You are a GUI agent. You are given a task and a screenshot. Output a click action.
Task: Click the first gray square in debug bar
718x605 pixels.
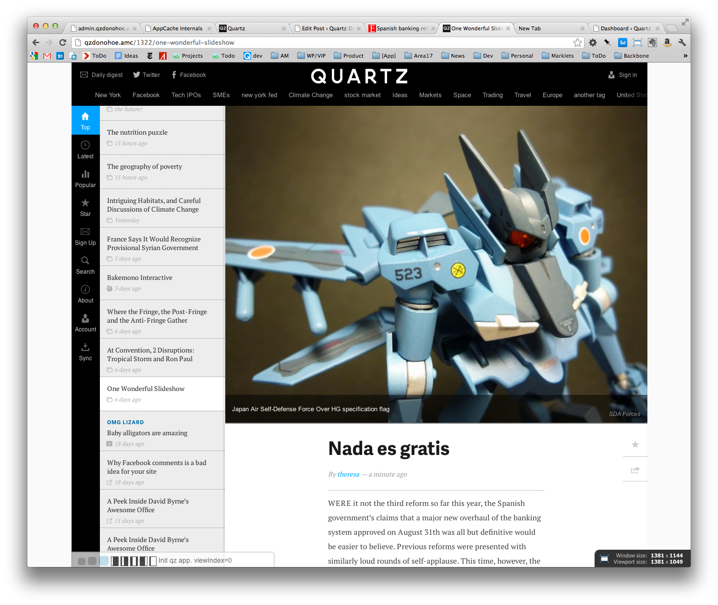pyautogui.click(x=82, y=561)
